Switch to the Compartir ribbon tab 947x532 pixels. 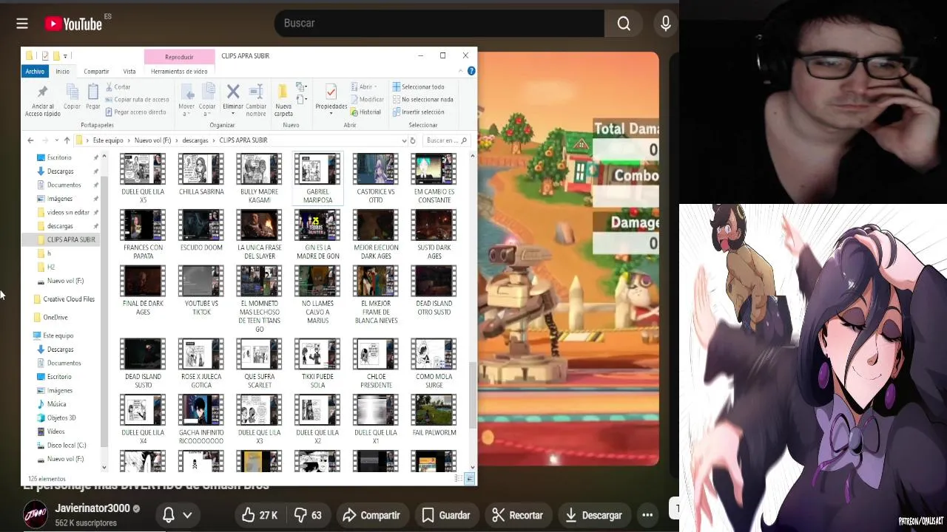point(96,72)
